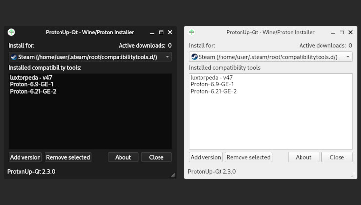Maximize the light ProtonUp-Qt window

tap(341, 32)
